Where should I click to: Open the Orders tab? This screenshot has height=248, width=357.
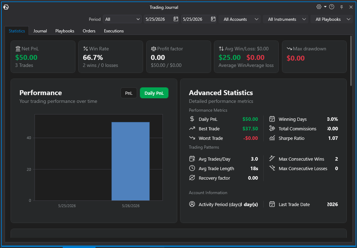[89, 31]
